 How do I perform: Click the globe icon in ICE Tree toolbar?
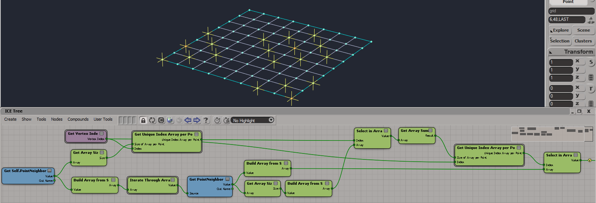[170, 120]
